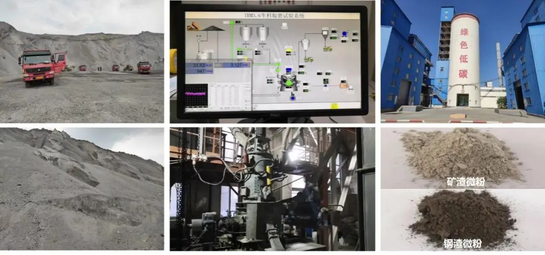Select the blue fan icon at top right
The width and height of the screenshot is (545, 255).
(x=345, y=34)
